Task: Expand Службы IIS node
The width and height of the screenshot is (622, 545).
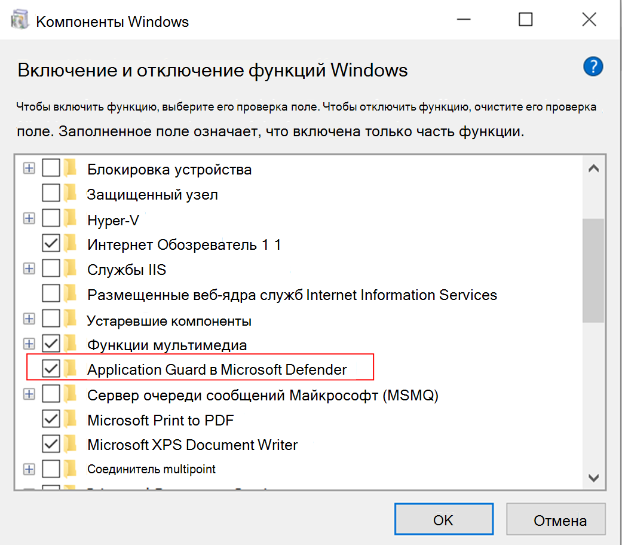Action: (x=29, y=268)
